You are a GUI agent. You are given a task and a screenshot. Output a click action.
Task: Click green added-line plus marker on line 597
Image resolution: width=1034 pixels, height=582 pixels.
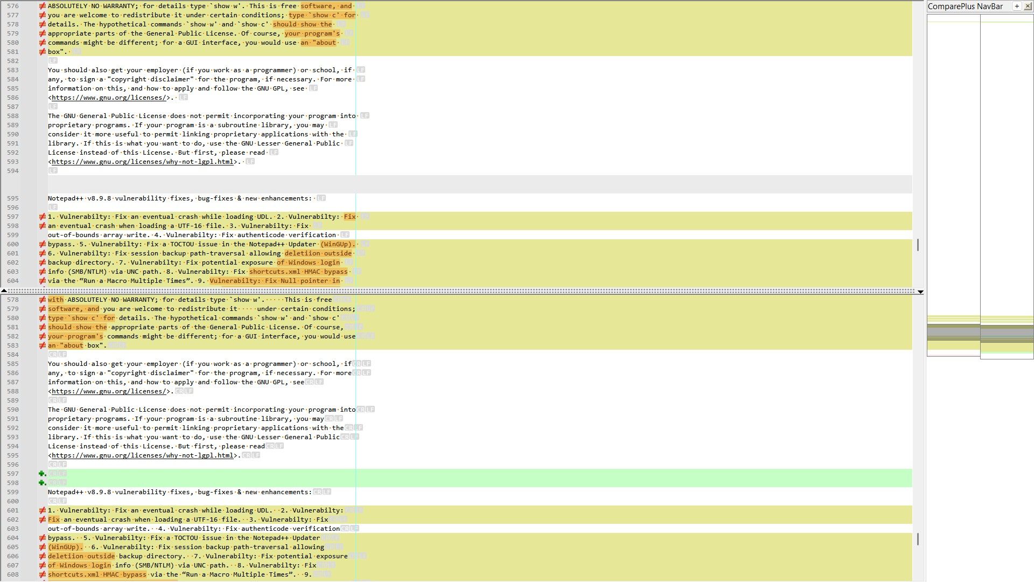pos(42,474)
